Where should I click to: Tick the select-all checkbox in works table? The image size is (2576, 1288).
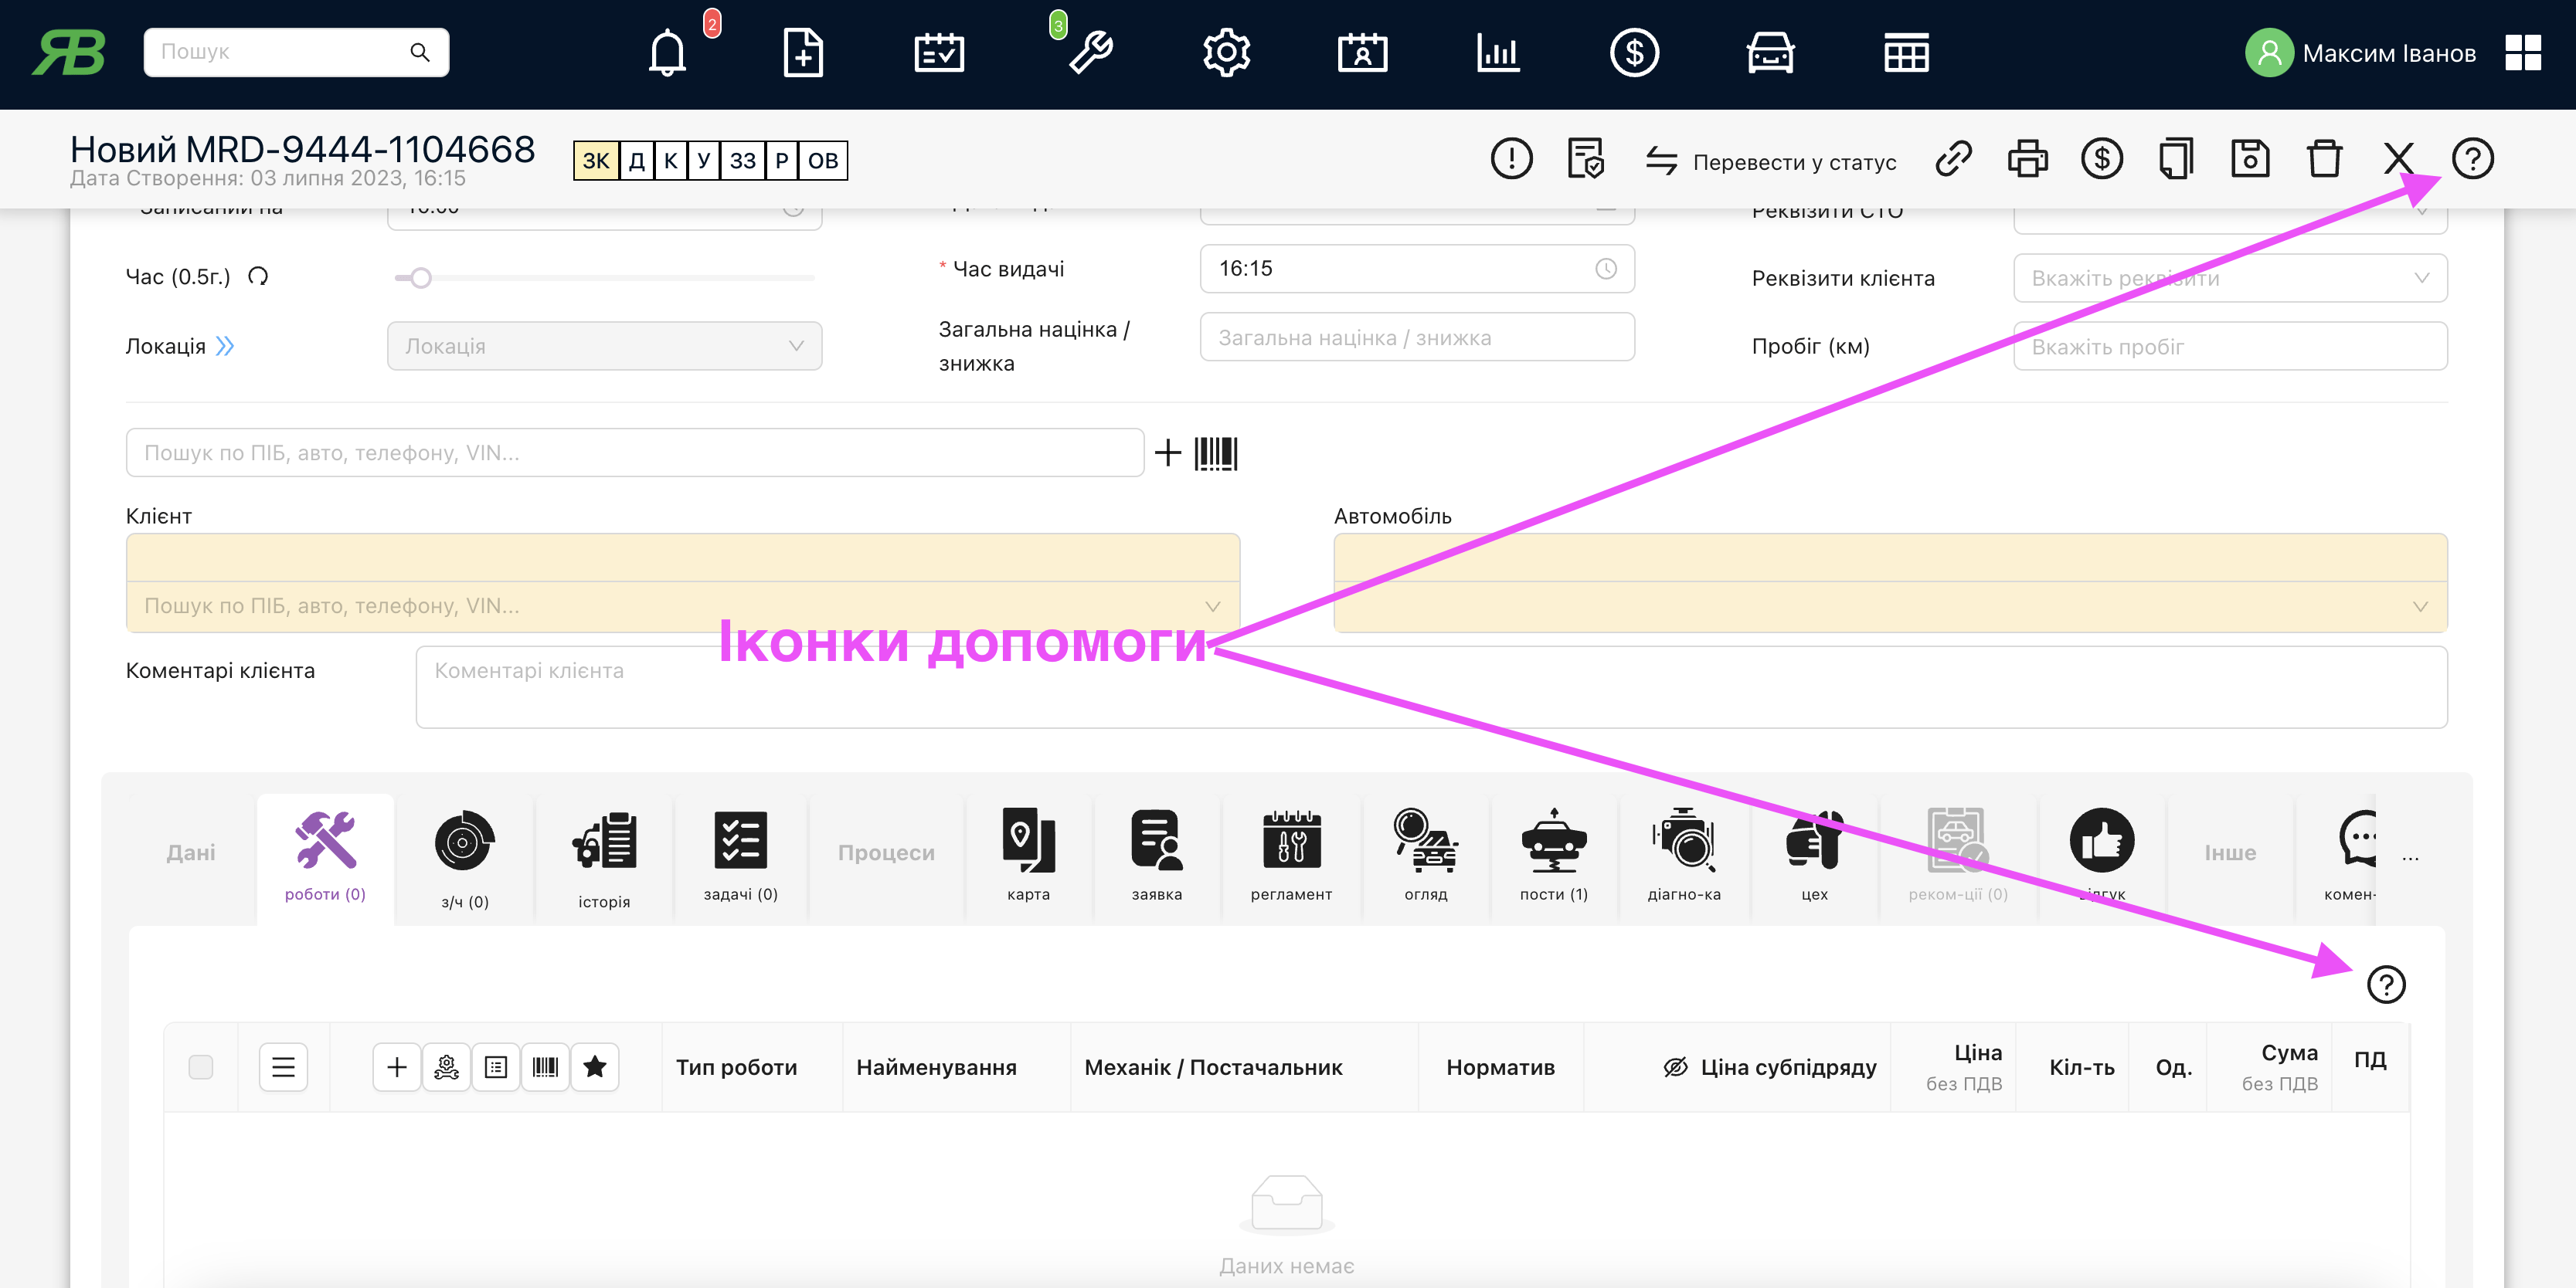point(201,1066)
